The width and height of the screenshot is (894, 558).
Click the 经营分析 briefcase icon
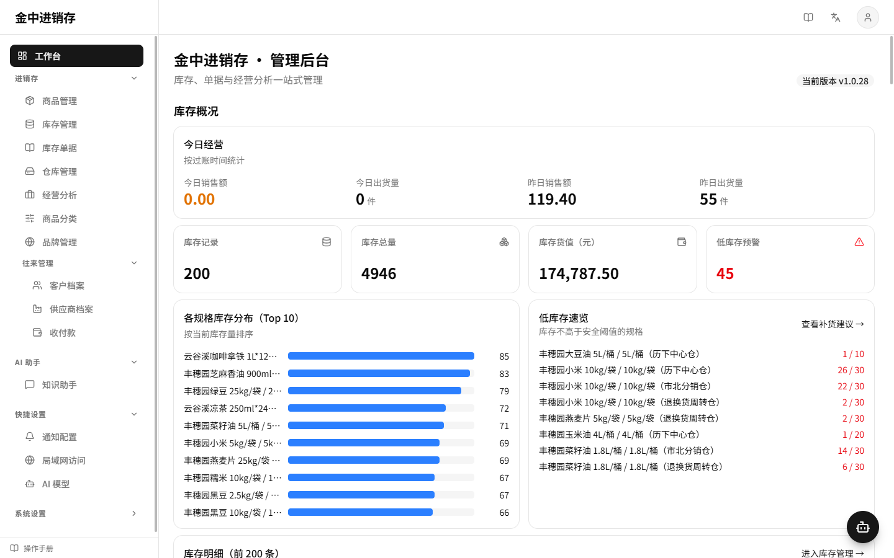(x=30, y=195)
